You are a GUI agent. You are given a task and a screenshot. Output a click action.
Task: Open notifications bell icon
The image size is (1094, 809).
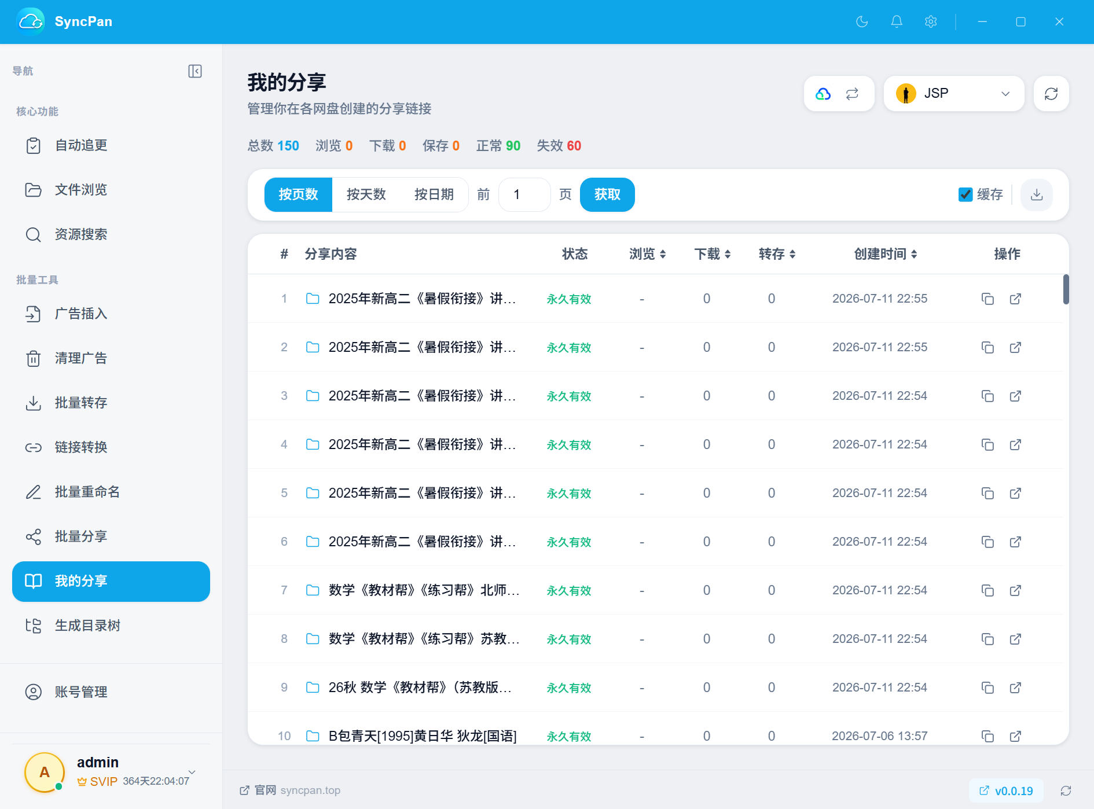click(896, 21)
